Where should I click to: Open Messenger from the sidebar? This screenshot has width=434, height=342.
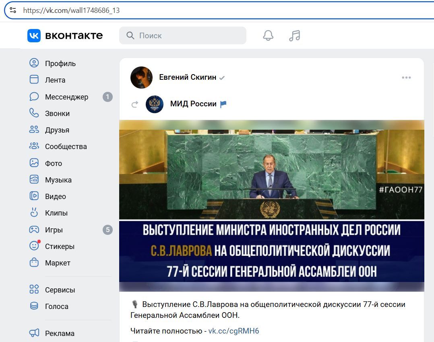(x=66, y=97)
